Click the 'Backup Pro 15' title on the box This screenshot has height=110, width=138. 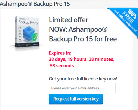[x=28, y=23]
